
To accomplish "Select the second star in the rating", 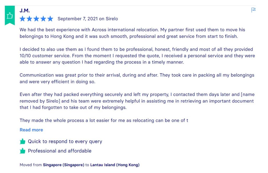I will 30,19.
